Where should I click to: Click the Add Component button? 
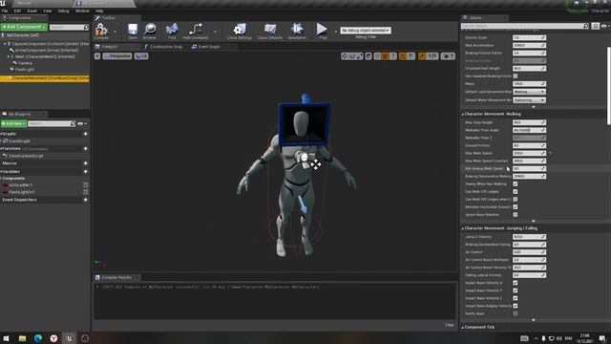tap(24, 27)
